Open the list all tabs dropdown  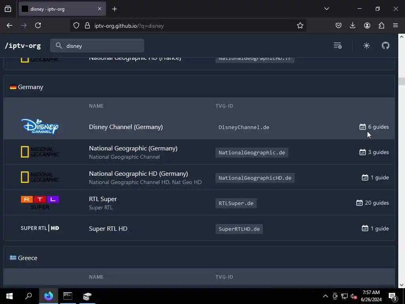coord(326,9)
